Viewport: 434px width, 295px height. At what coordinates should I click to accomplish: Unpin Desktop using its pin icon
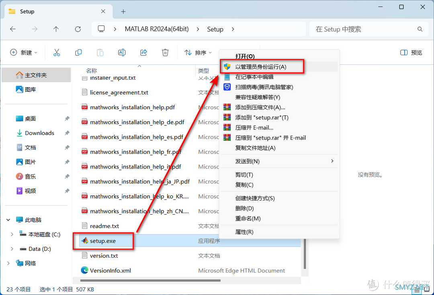67,119
